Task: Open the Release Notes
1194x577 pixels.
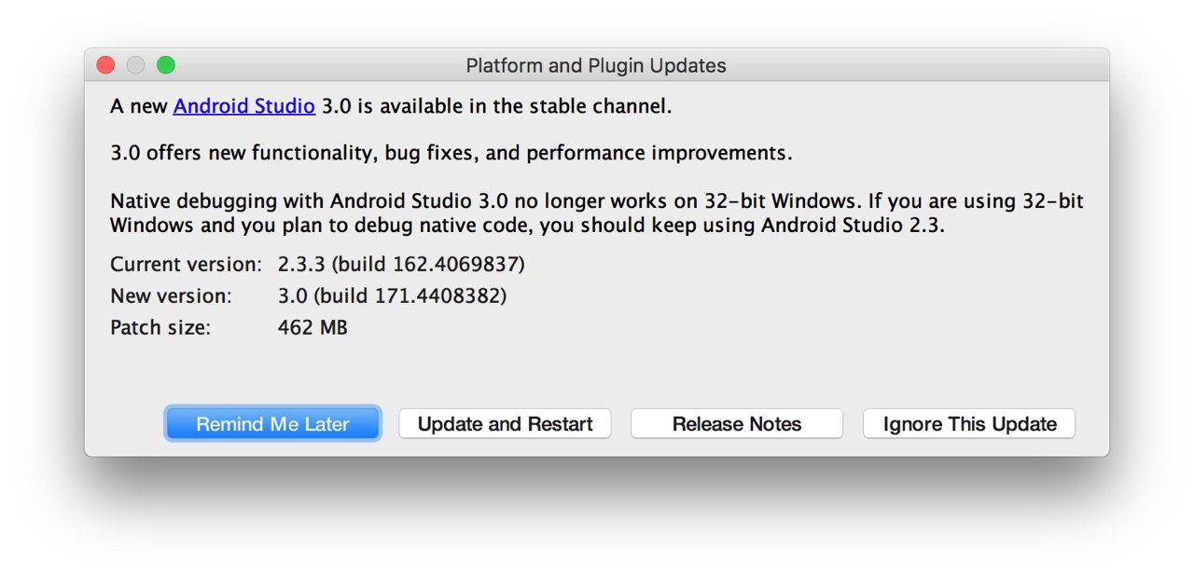Action: (737, 424)
